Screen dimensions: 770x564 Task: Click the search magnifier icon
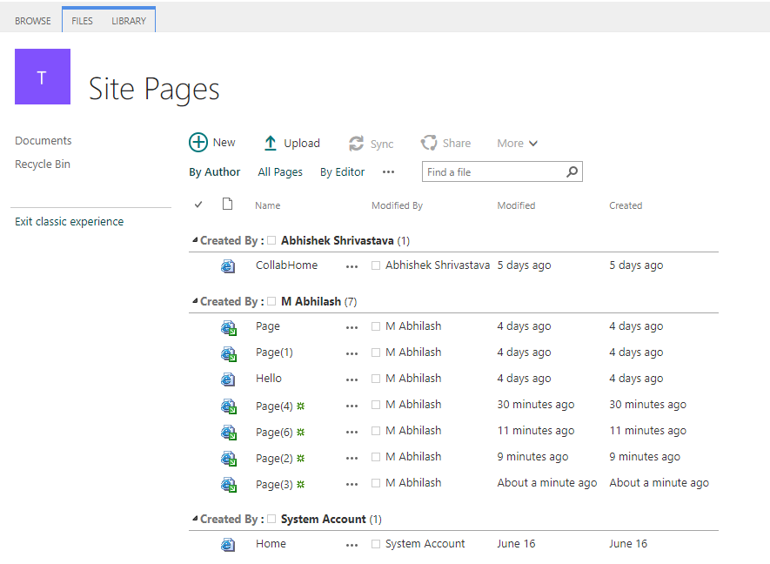click(572, 172)
